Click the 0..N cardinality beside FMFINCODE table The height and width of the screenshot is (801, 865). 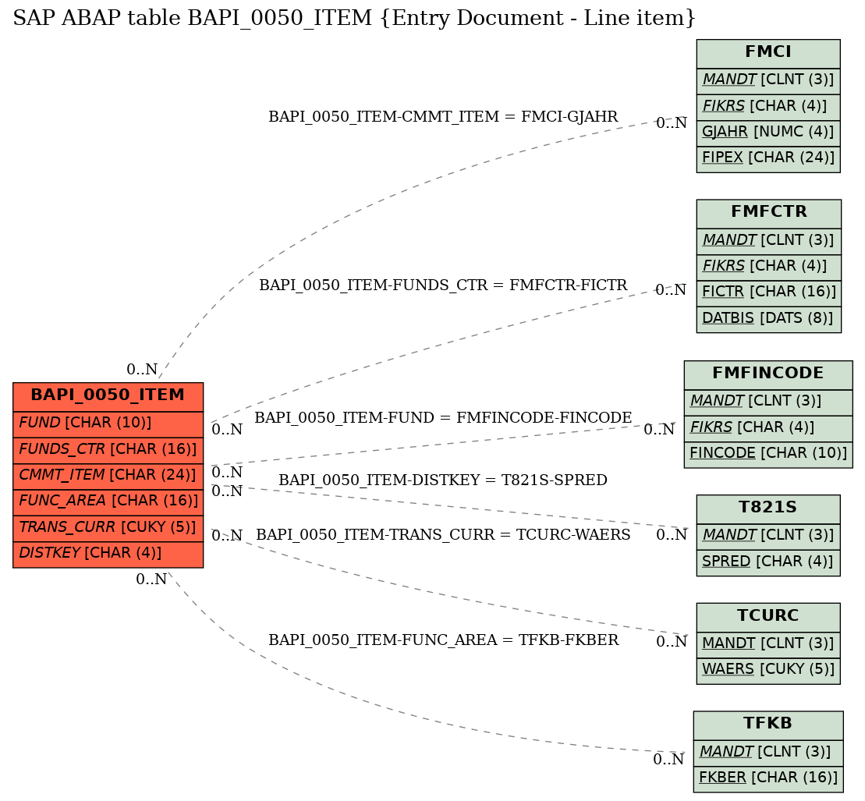click(x=659, y=429)
